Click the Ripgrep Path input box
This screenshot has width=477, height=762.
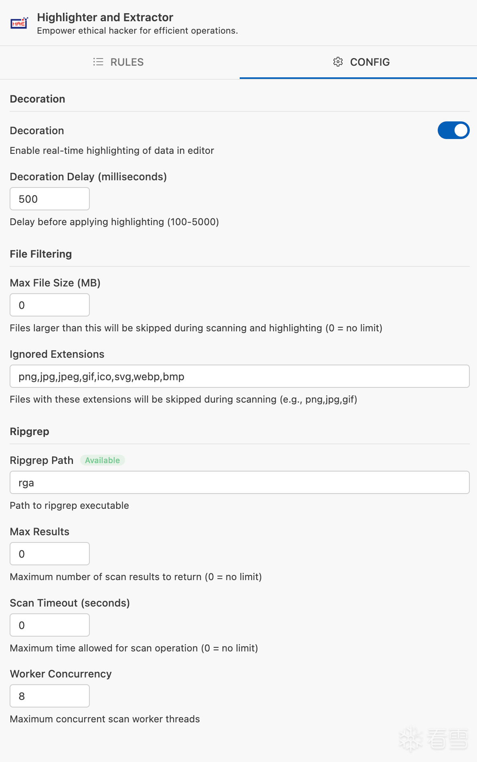[240, 482]
